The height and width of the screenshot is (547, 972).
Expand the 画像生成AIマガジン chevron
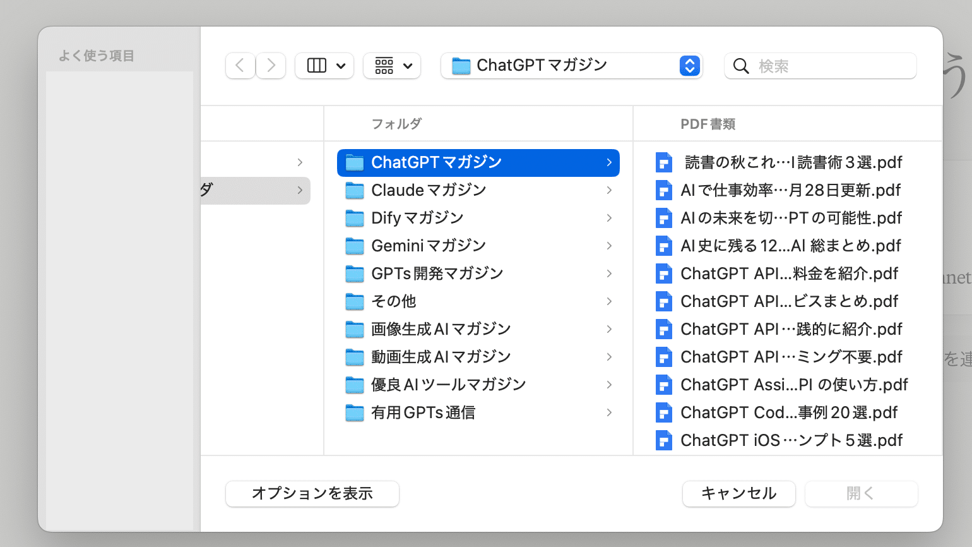coord(609,329)
